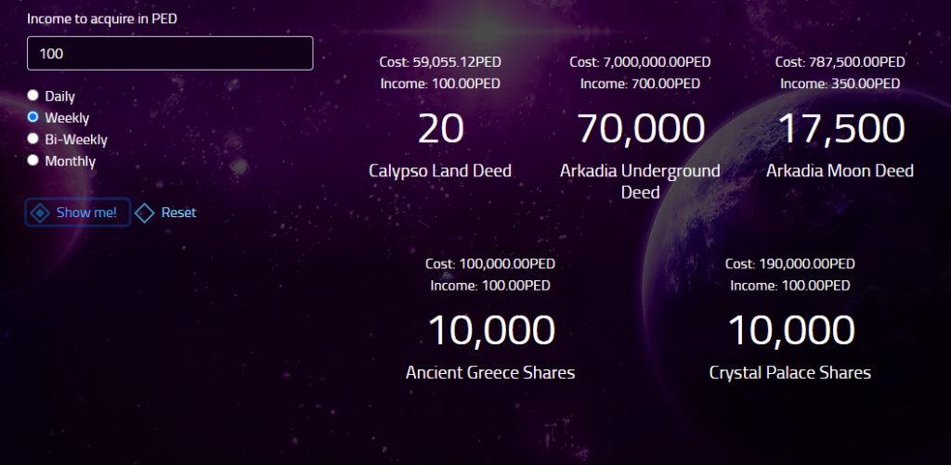Screen dimensions: 951x465
Task: Choose the Bi-Weekly radio option
Action: point(33,139)
